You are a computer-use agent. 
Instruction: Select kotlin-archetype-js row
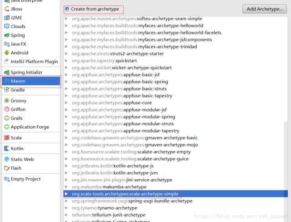pyautogui.click(x=175, y=166)
